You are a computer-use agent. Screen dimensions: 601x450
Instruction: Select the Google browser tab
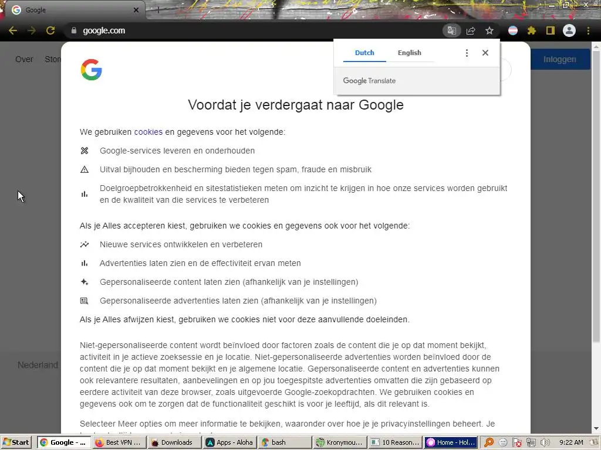click(73, 10)
